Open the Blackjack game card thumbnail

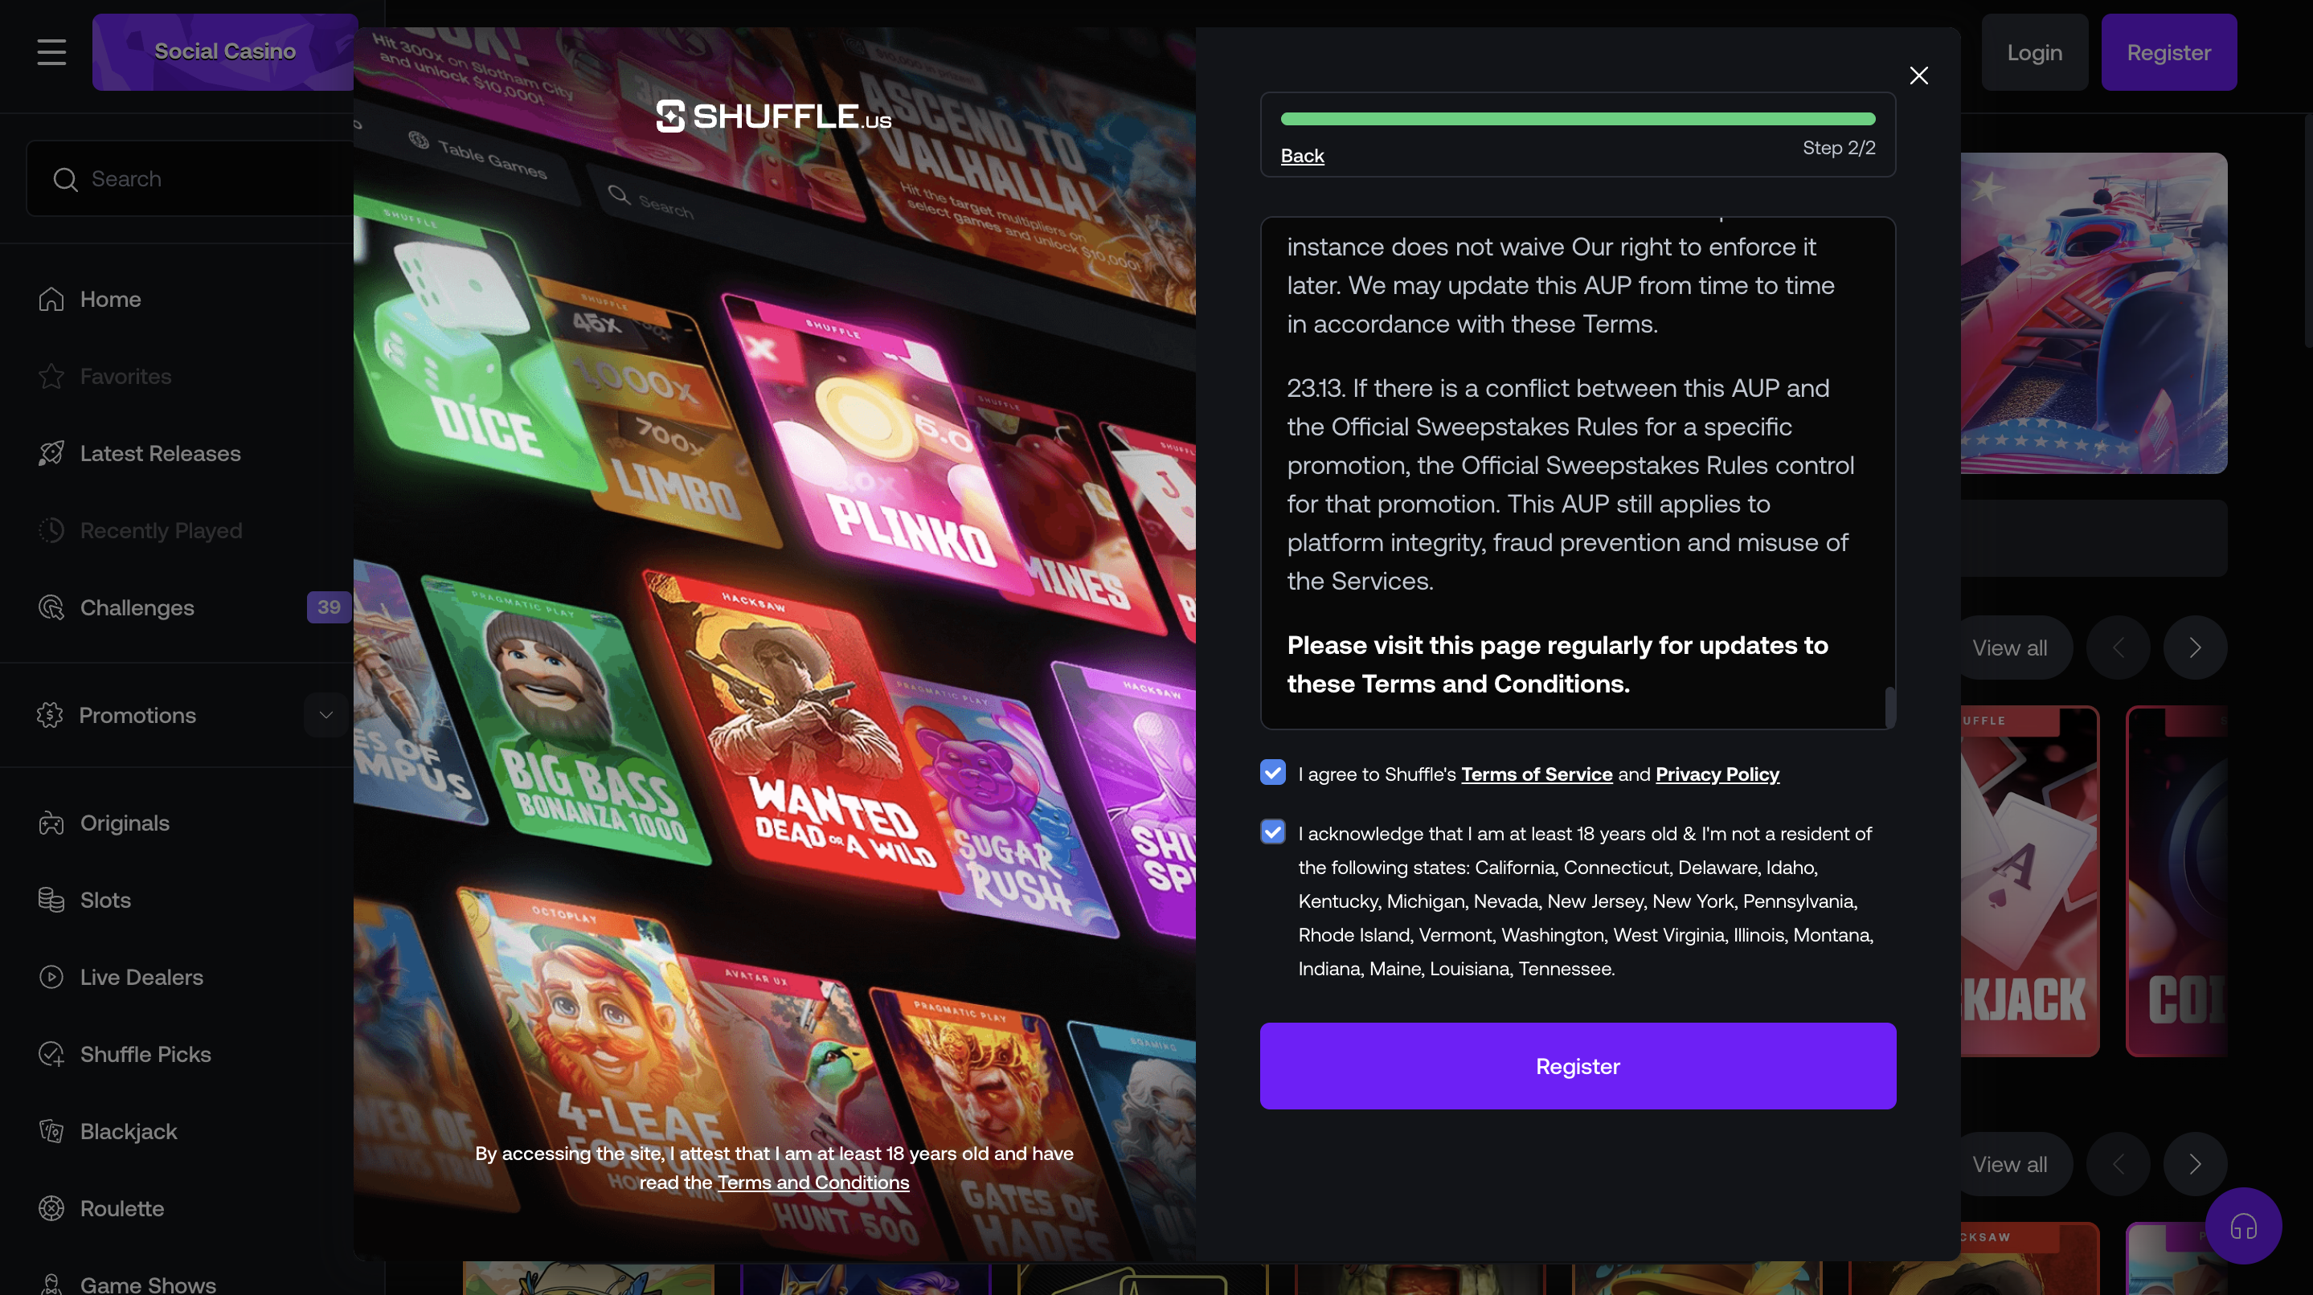[x=2029, y=881]
